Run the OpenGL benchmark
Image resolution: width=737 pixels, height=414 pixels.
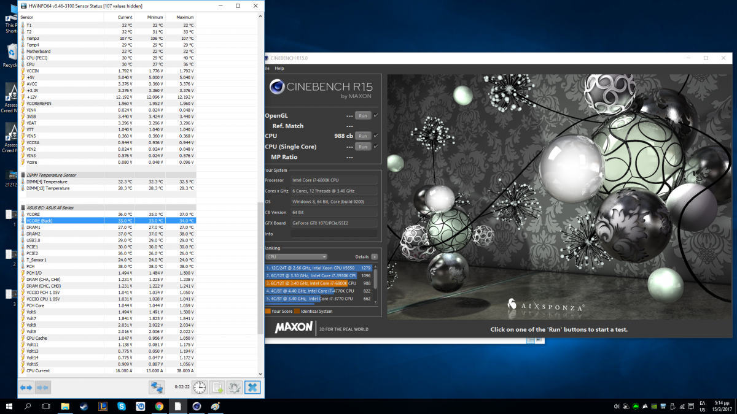pos(363,115)
